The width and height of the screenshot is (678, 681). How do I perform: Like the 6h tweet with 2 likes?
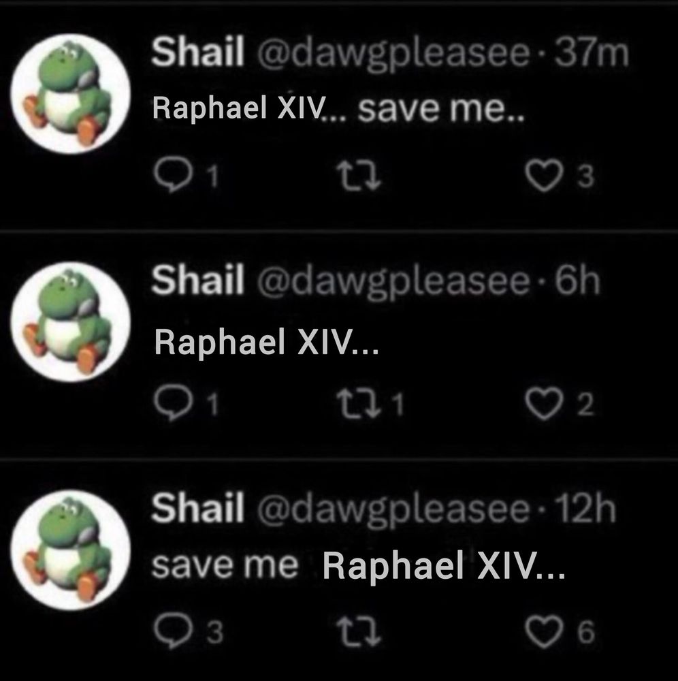[x=544, y=405]
